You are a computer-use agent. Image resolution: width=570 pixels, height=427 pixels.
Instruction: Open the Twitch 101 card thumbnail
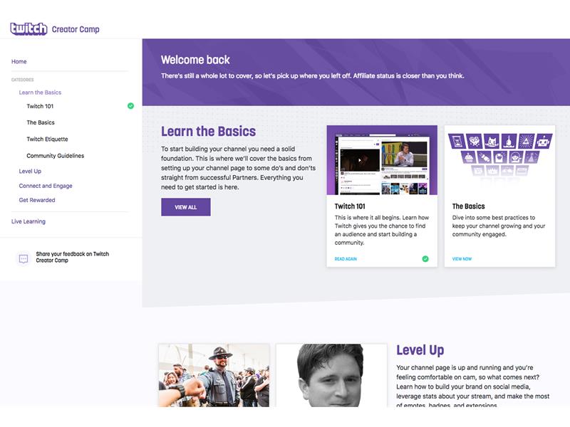382,160
